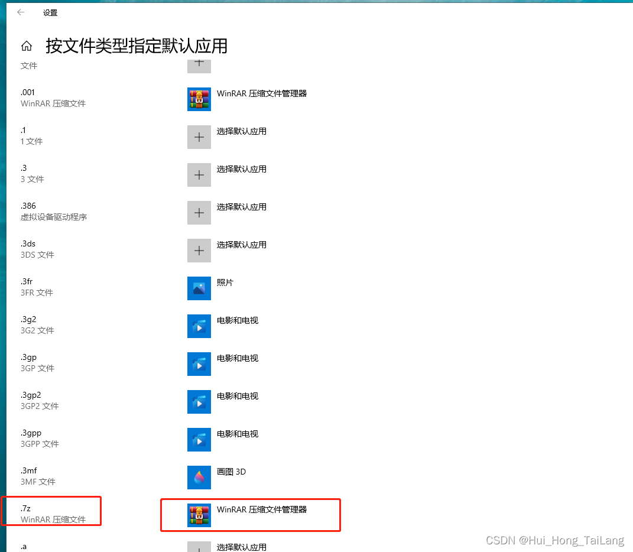Select the .3gp2 extension text
The height and width of the screenshot is (552, 633).
pyautogui.click(x=31, y=395)
